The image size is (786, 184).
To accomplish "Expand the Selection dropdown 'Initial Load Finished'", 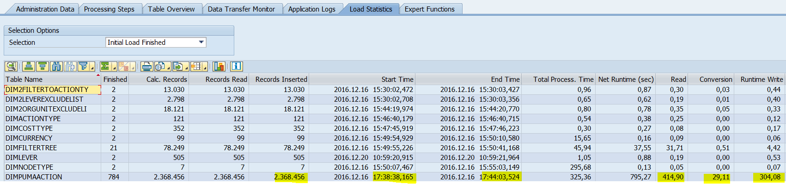I will (x=201, y=43).
